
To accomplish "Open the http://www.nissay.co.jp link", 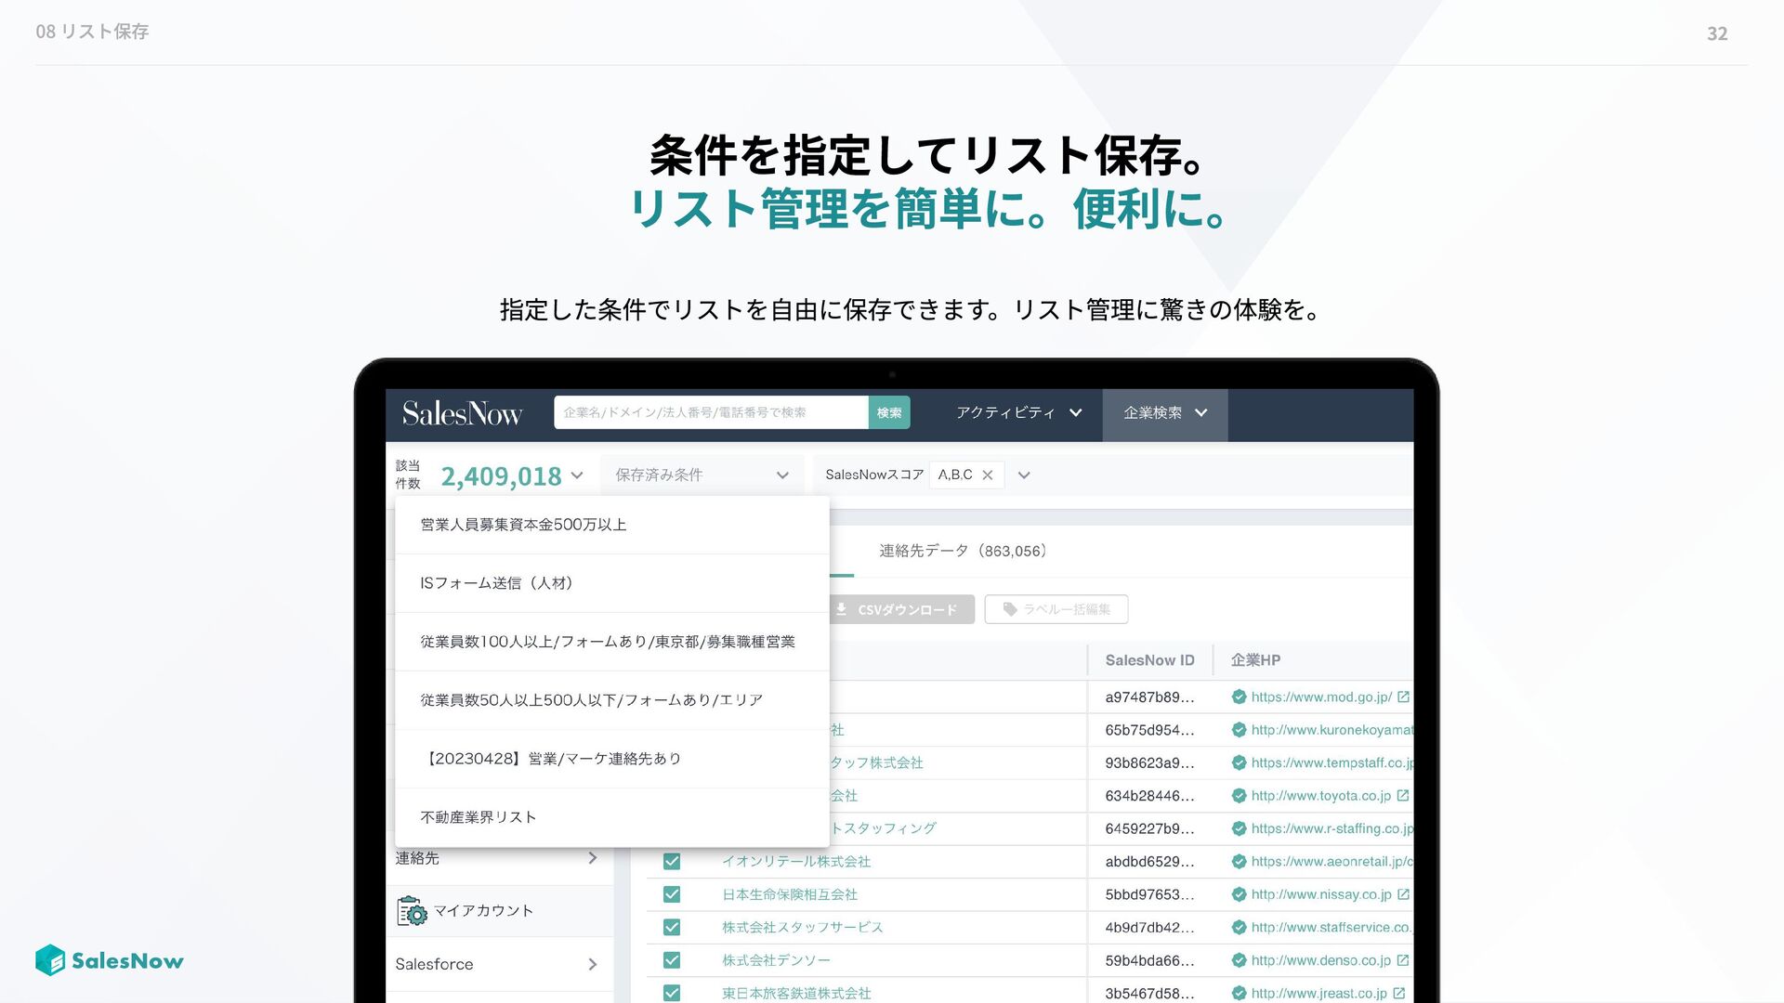I will pyautogui.click(x=1320, y=894).
